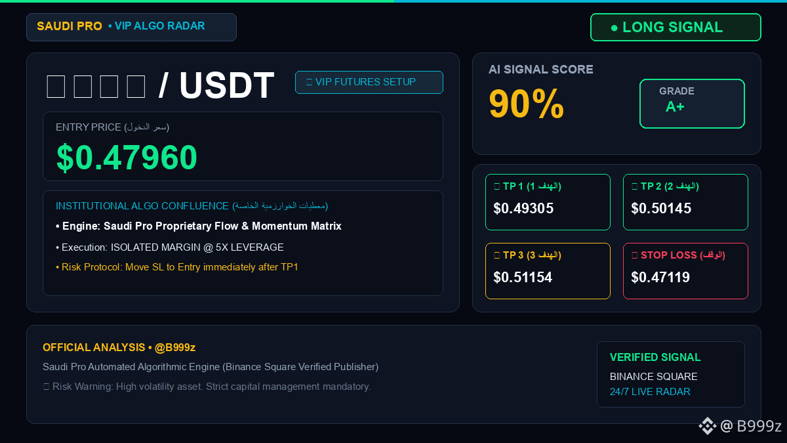Open the VIP FUTURES SETUP tag

[x=369, y=82]
